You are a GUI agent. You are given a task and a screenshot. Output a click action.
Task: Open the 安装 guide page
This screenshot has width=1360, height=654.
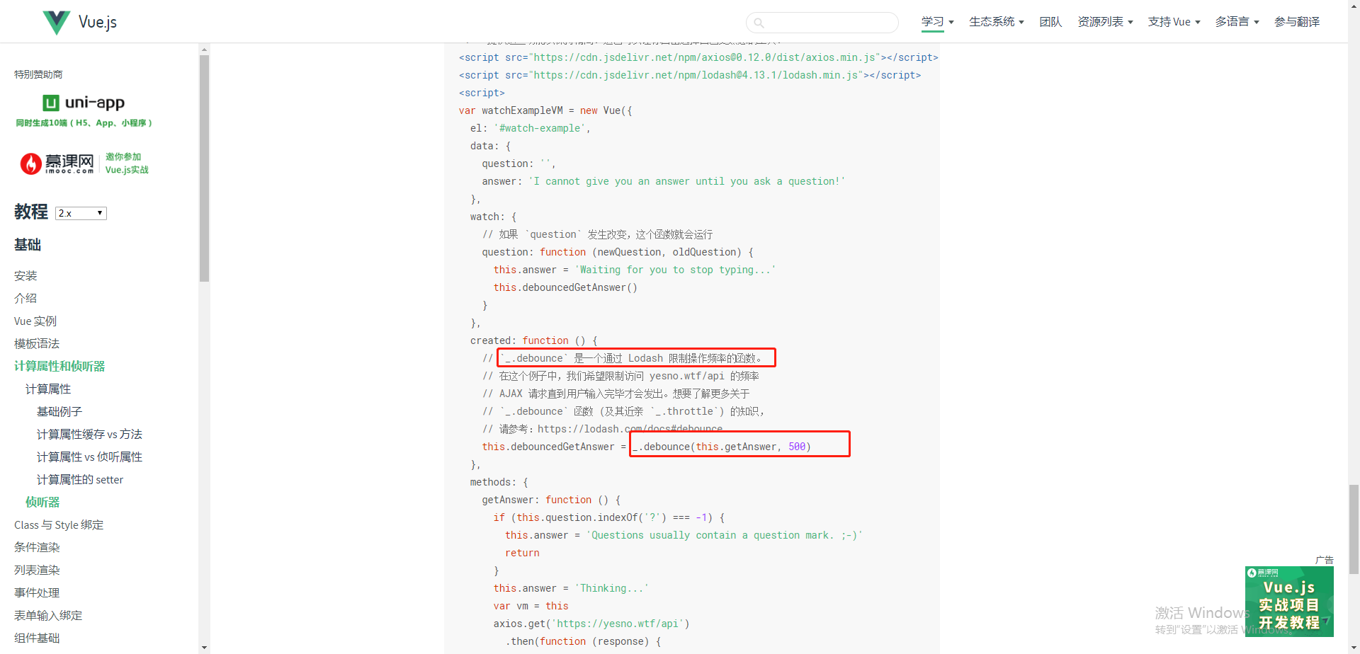pos(25,276)
